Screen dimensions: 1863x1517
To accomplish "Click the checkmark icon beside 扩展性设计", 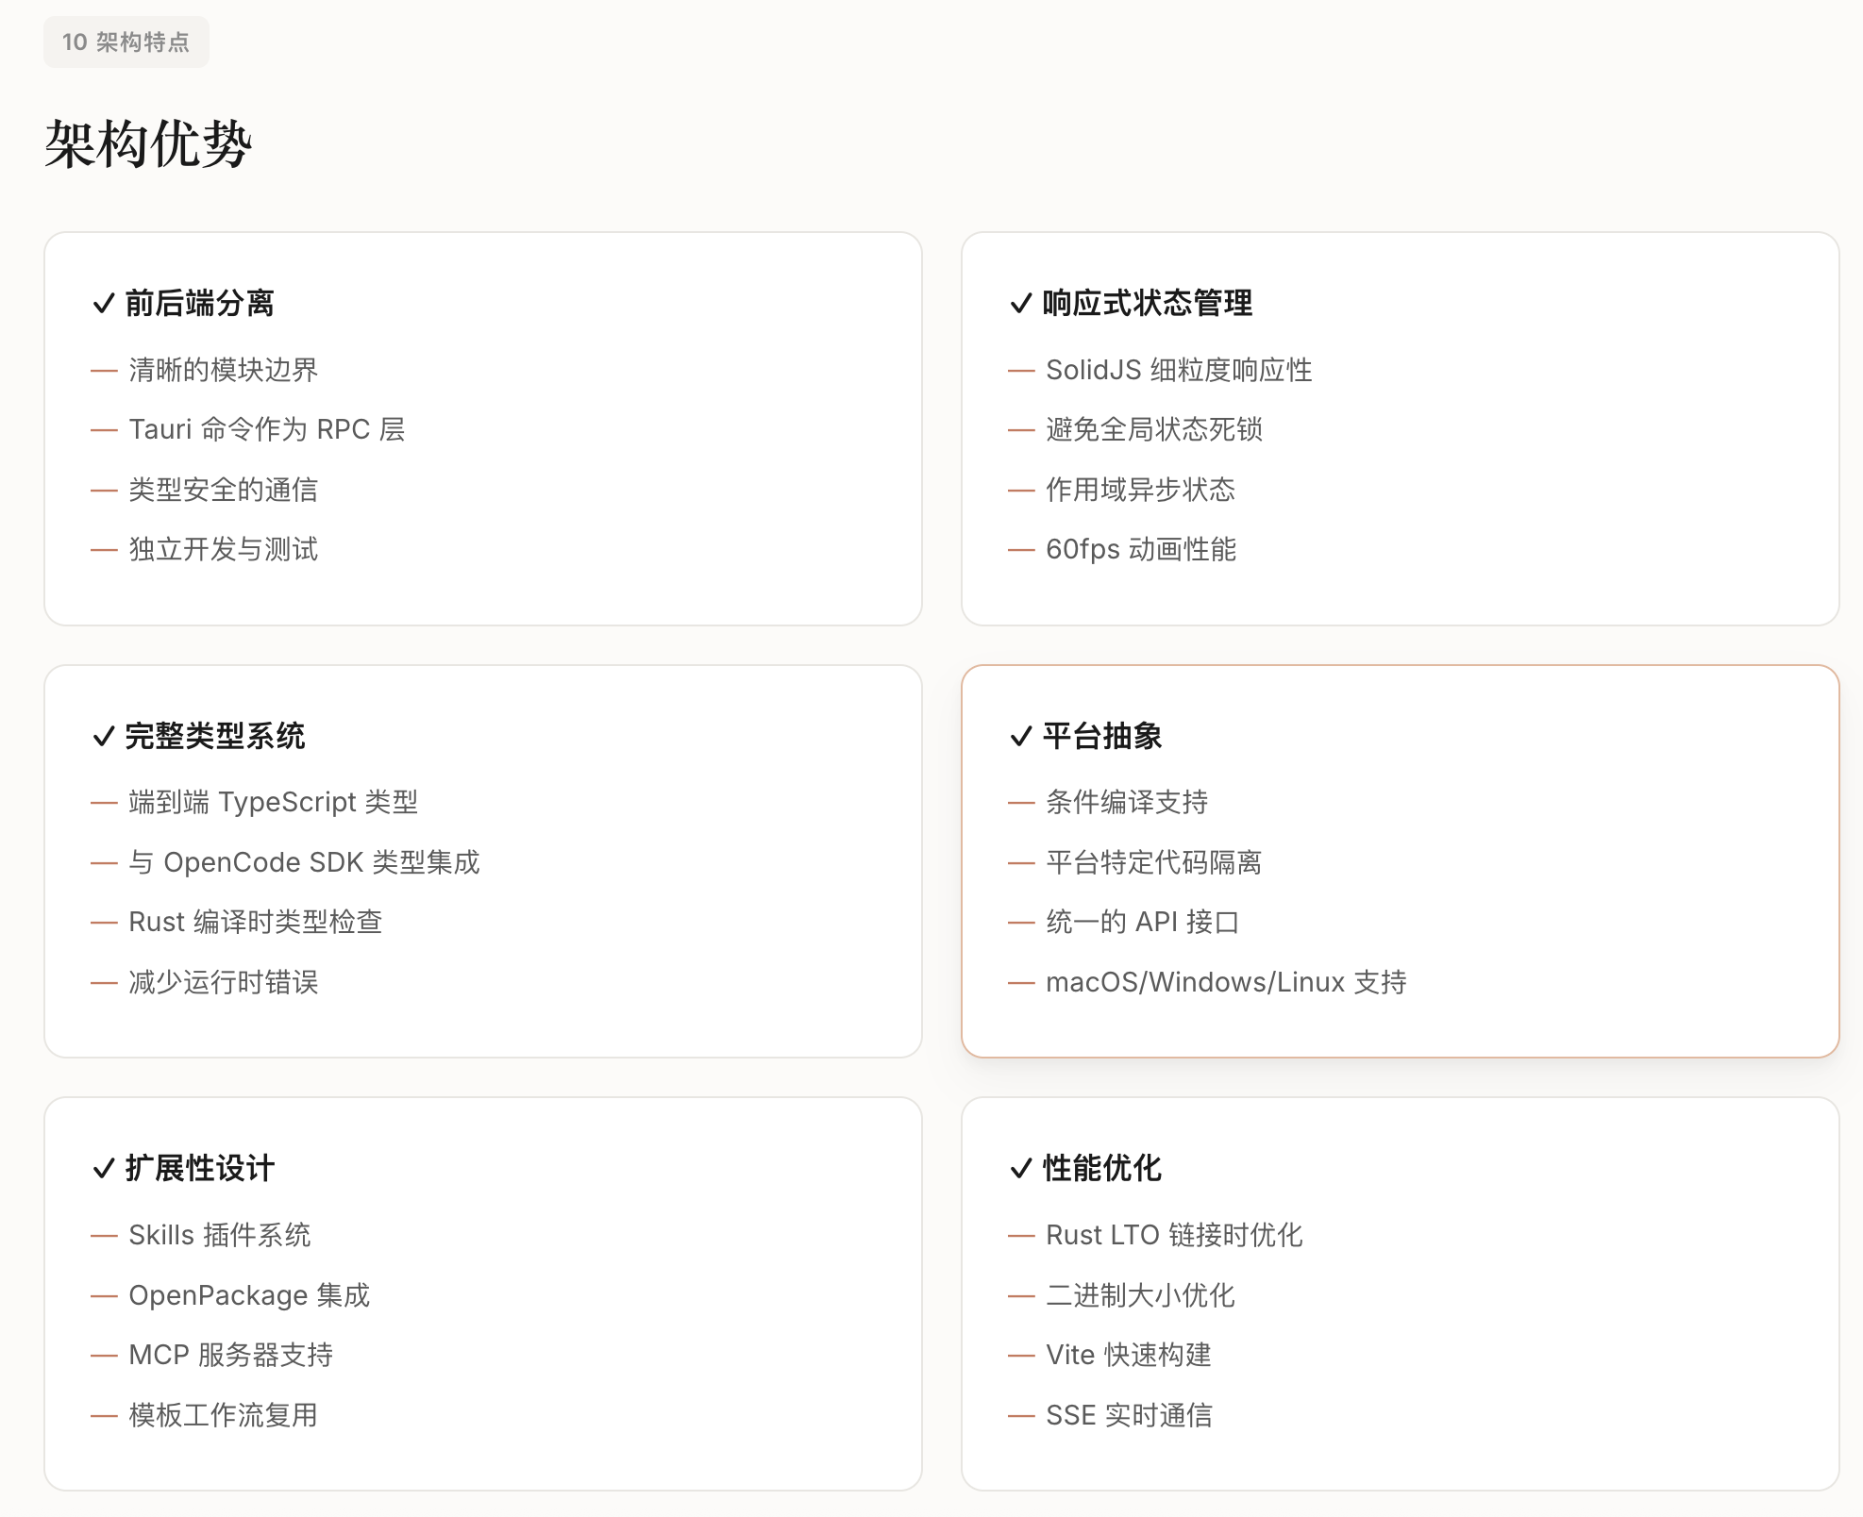I will (x=104, y=1169).
